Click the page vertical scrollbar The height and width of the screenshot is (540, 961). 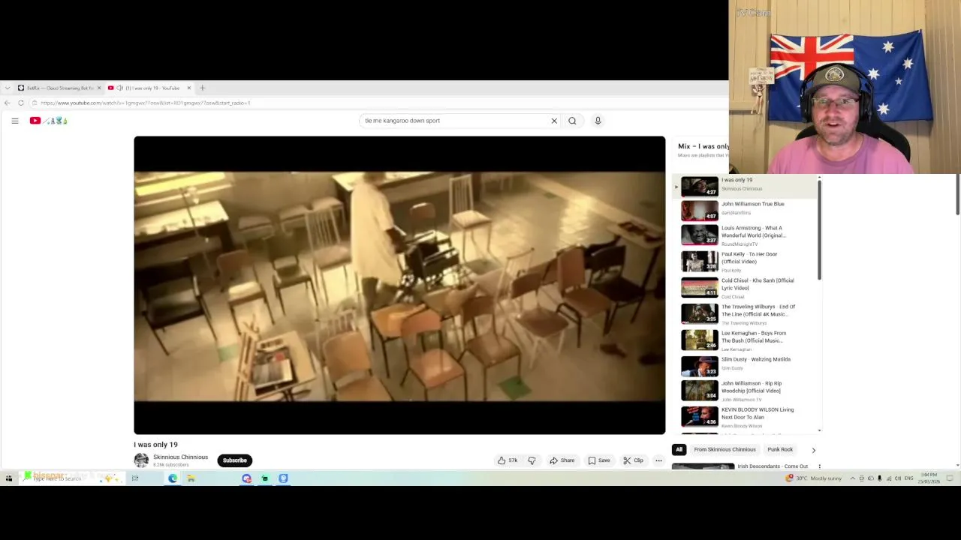[957, 195]
